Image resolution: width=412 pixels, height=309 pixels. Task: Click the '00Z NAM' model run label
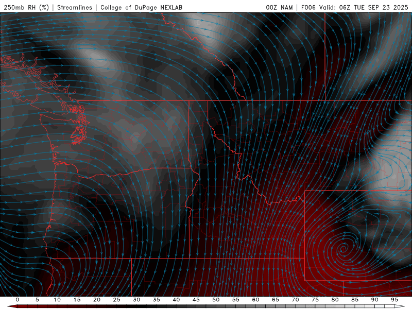point(279,7)
